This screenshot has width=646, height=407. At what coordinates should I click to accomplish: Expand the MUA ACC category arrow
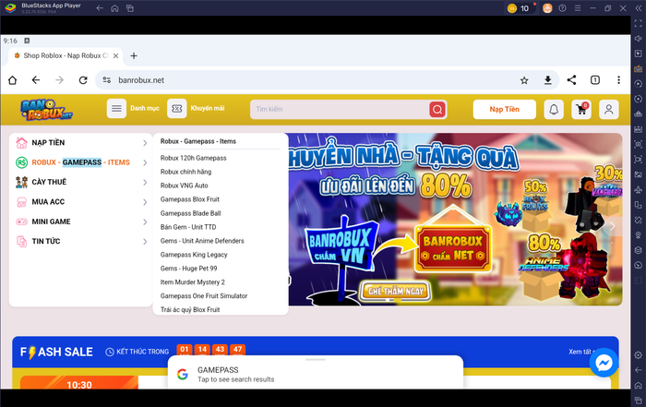coord(145,202)
